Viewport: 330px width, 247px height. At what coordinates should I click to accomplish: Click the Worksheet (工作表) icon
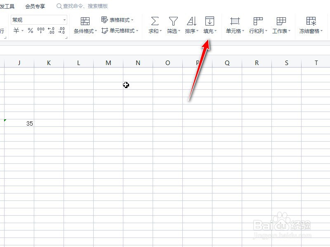tap(281, 21)
